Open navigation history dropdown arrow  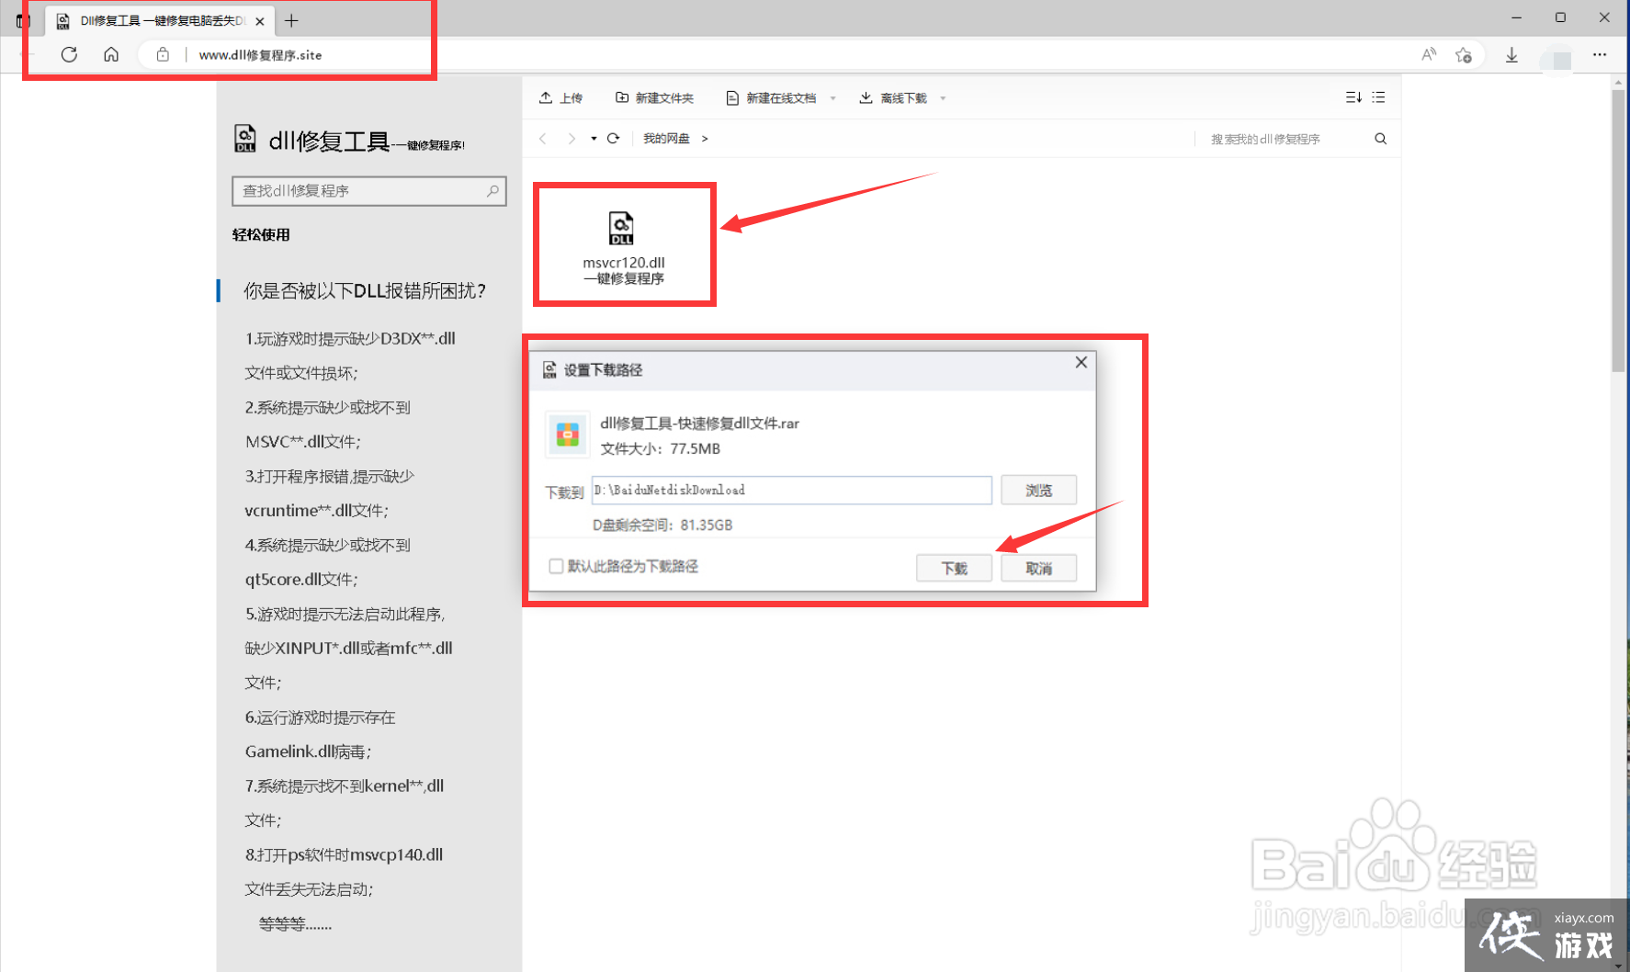[x=594, y=139]
